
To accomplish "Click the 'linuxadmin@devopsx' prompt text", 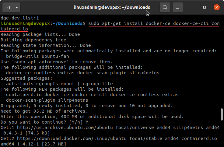I will click(25, 23).
